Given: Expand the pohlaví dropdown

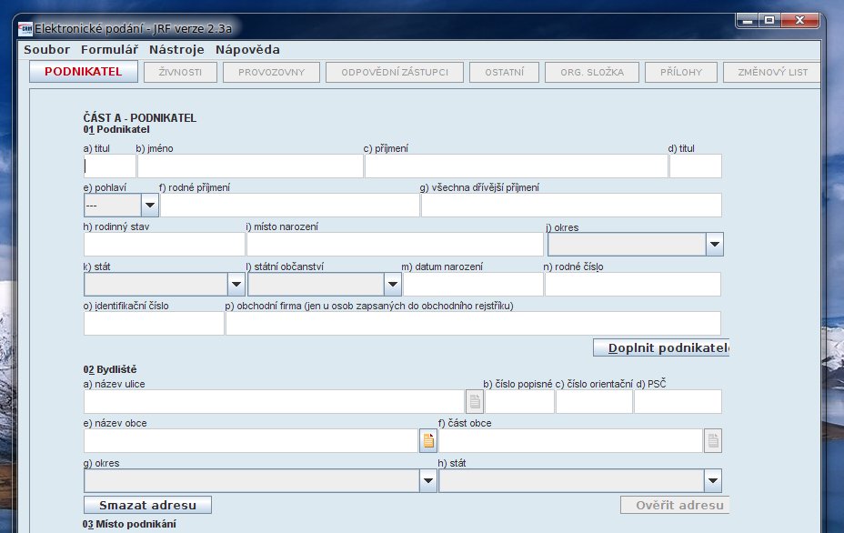Looking at the screenshot, I should tap(150, 206).
